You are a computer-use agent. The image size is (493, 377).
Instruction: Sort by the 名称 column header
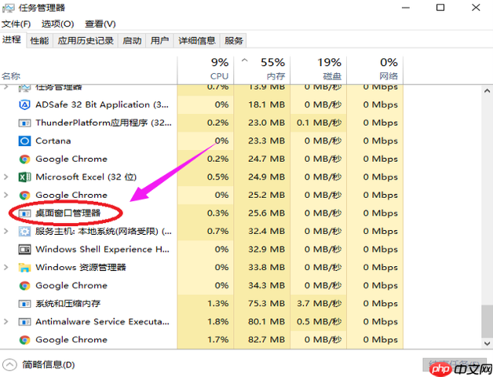[x=89, y=70]
